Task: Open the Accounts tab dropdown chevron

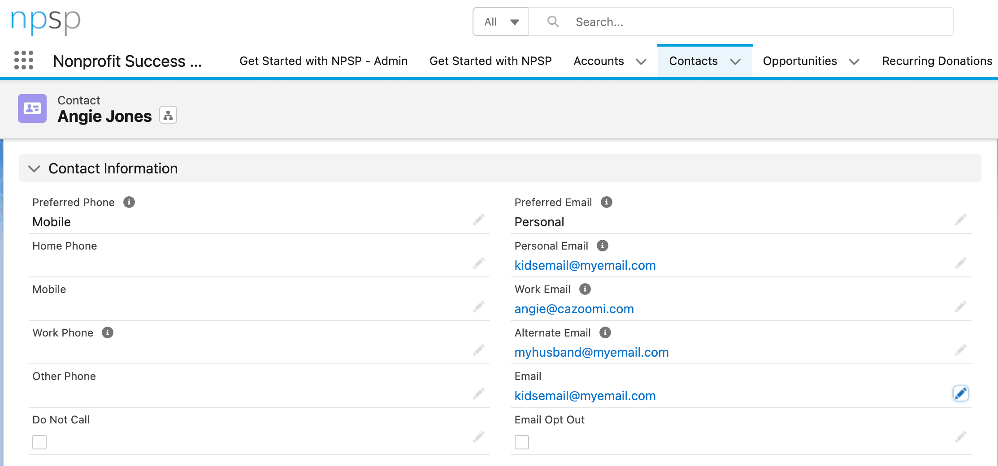Action: (641, 61)
